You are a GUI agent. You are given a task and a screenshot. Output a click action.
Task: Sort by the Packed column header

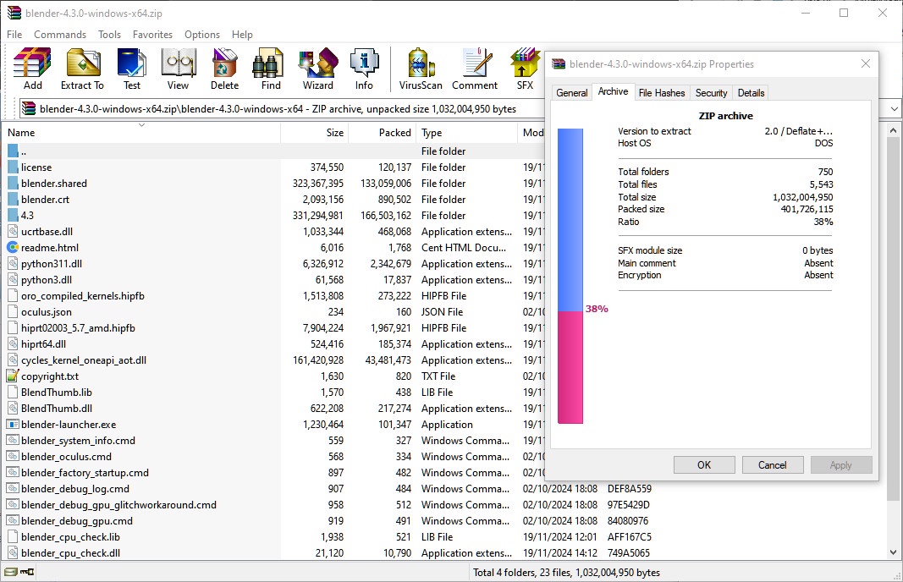point(383,133)
